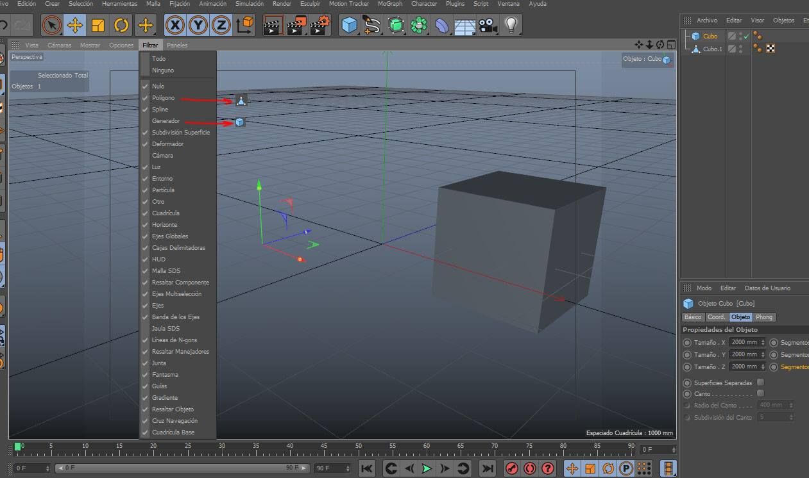
Task: Click the Render Settings clapperboard with gear
Action: point(319,26)
